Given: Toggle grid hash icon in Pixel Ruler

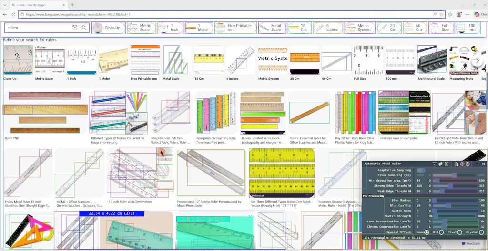Looking at the screenshot, I should [x=440, y=164].
